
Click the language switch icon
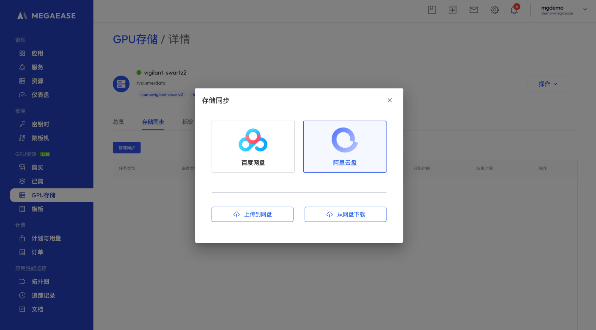453,10
